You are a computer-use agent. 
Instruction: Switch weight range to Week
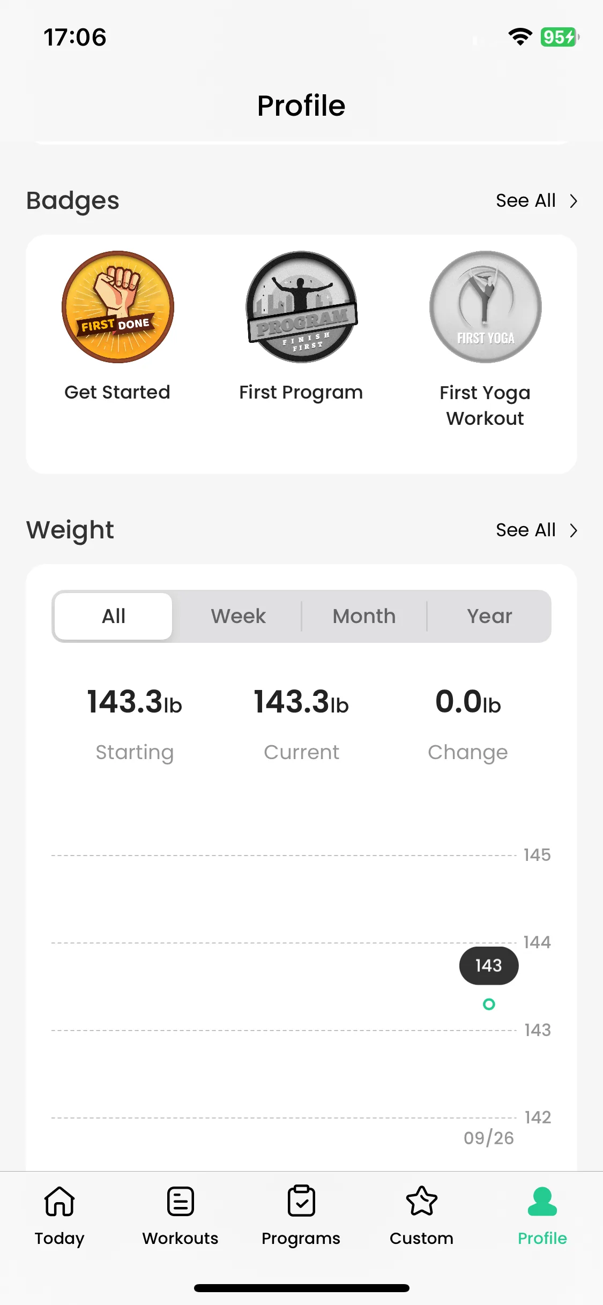[239, 616]
